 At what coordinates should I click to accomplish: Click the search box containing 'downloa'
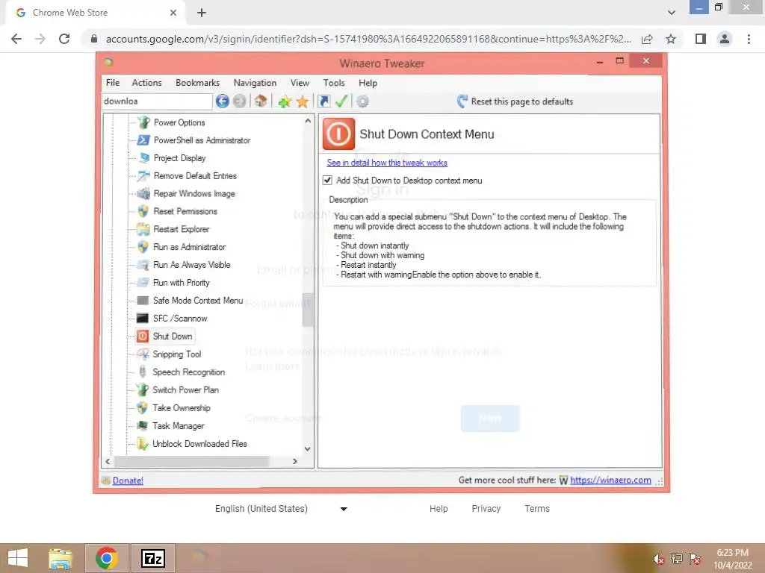pyautogui.click(x=157, y=101)
